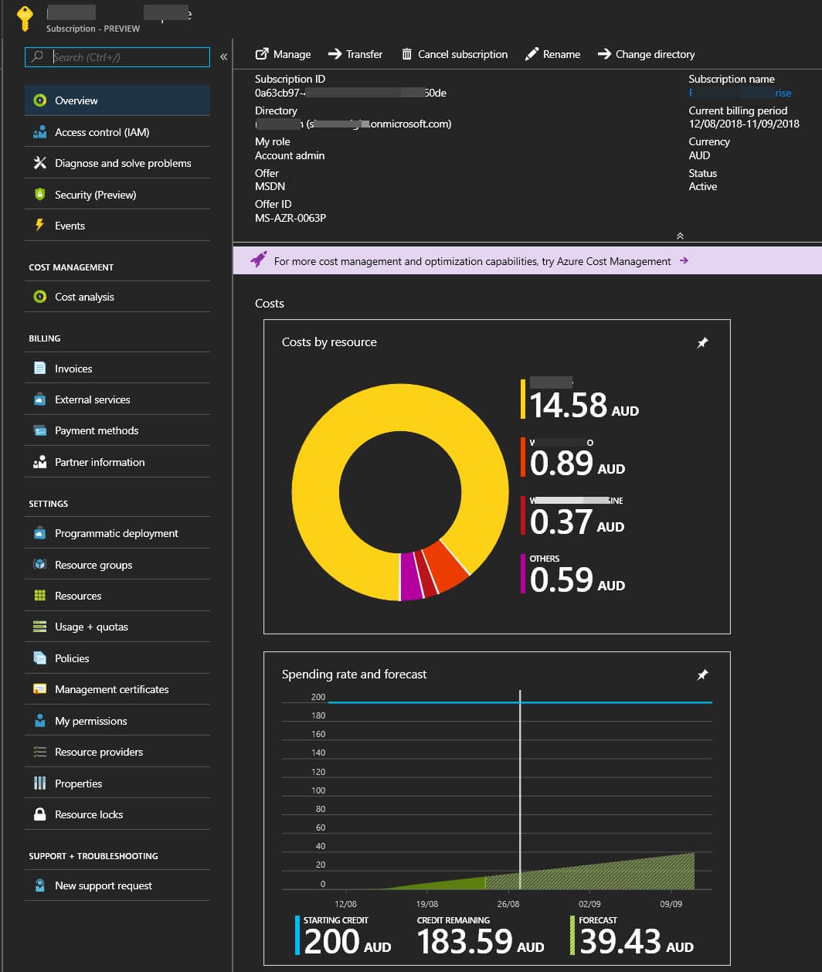822x972 pixels.
Task: Click the Cost analysis icon
Action: [x=40, y=297]
